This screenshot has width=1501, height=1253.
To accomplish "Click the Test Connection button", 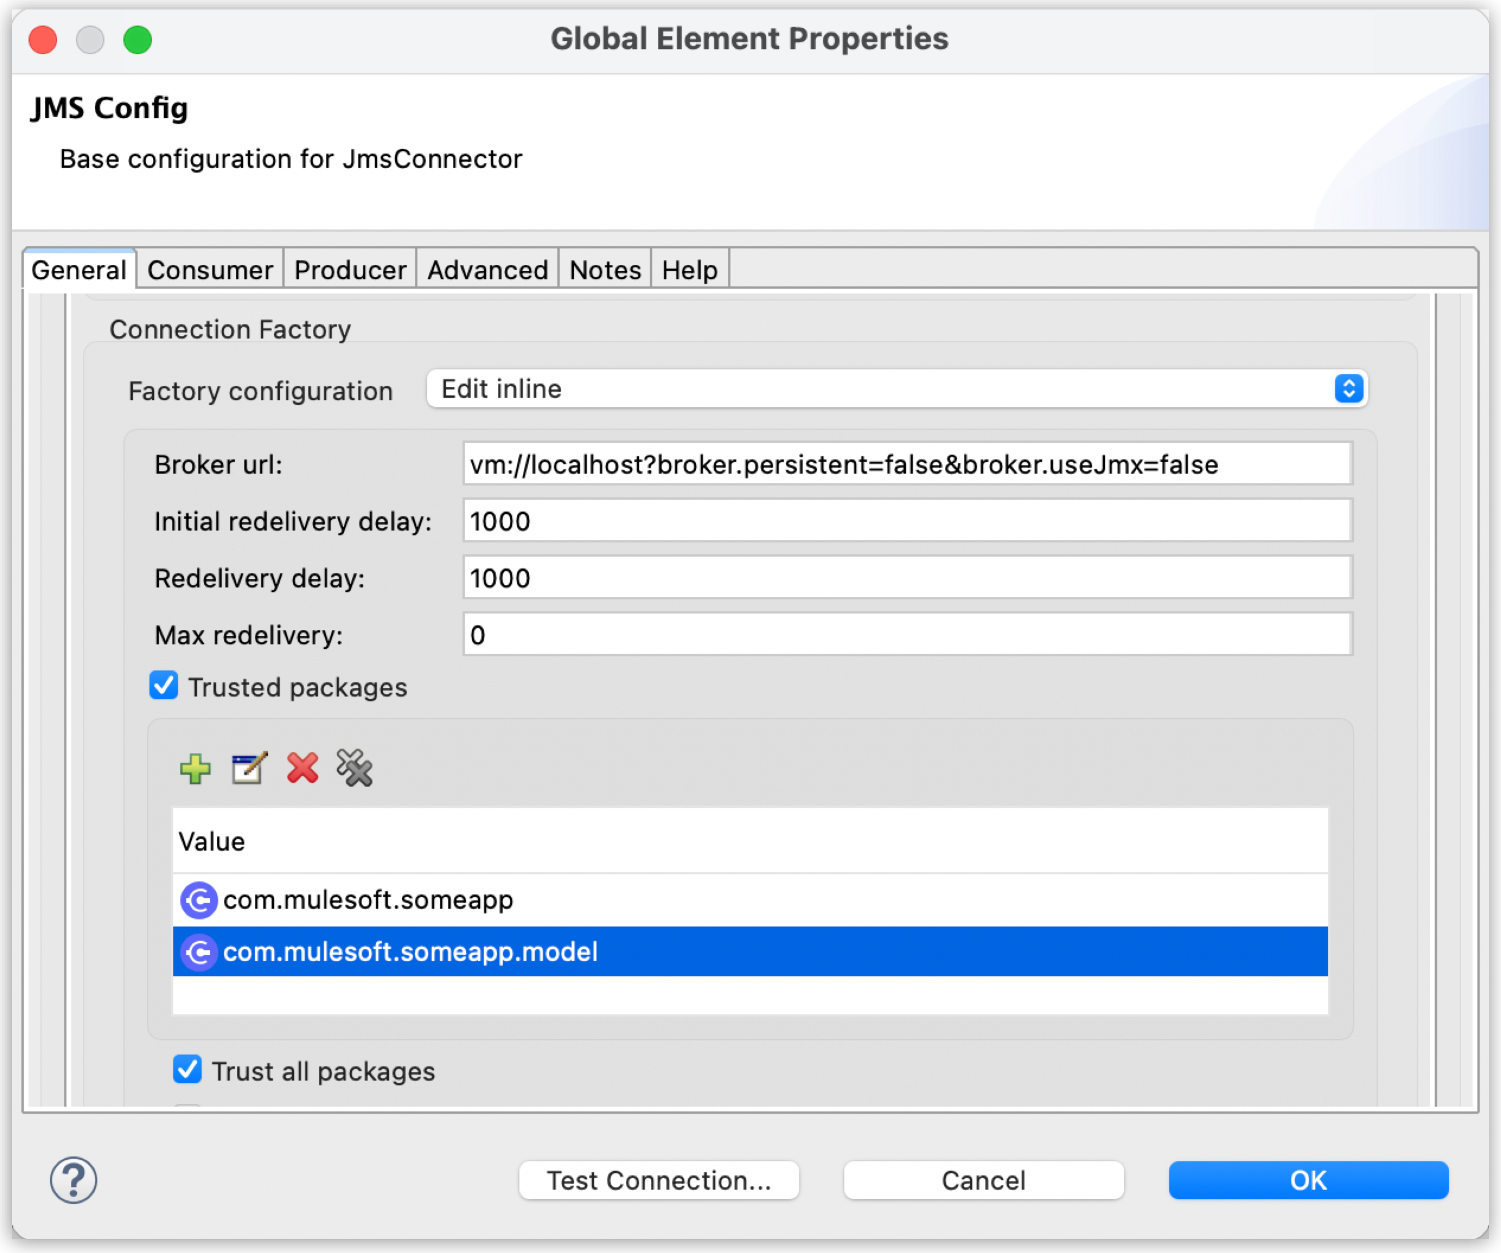I will click(659, 1180).
